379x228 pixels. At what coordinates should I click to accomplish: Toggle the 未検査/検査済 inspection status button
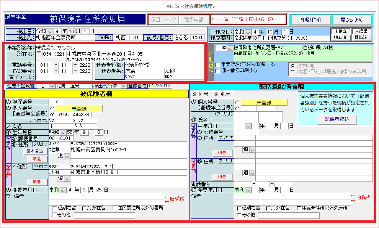340,34
